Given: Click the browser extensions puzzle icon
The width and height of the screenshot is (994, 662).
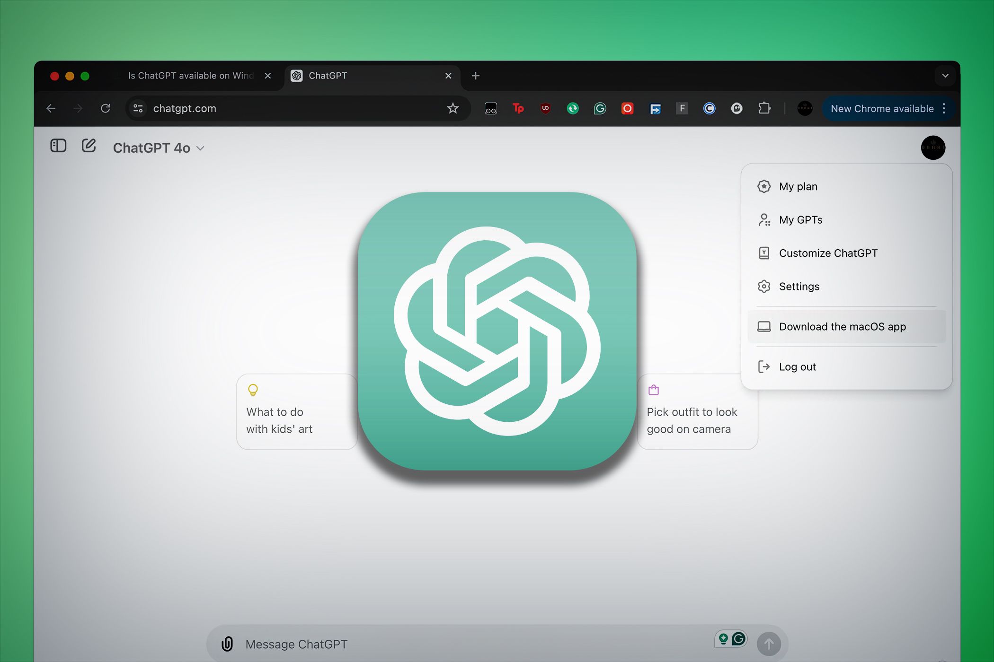Looking at the screenshot, I should tap(763, 109).
